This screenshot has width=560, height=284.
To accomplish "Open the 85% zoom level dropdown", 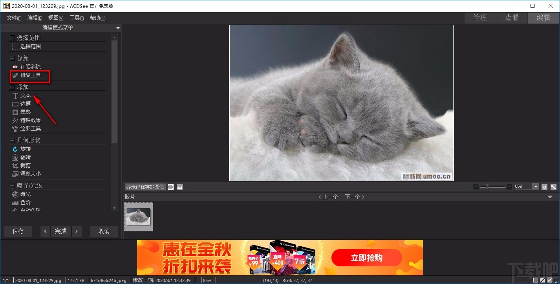I will tap(535, 187).
